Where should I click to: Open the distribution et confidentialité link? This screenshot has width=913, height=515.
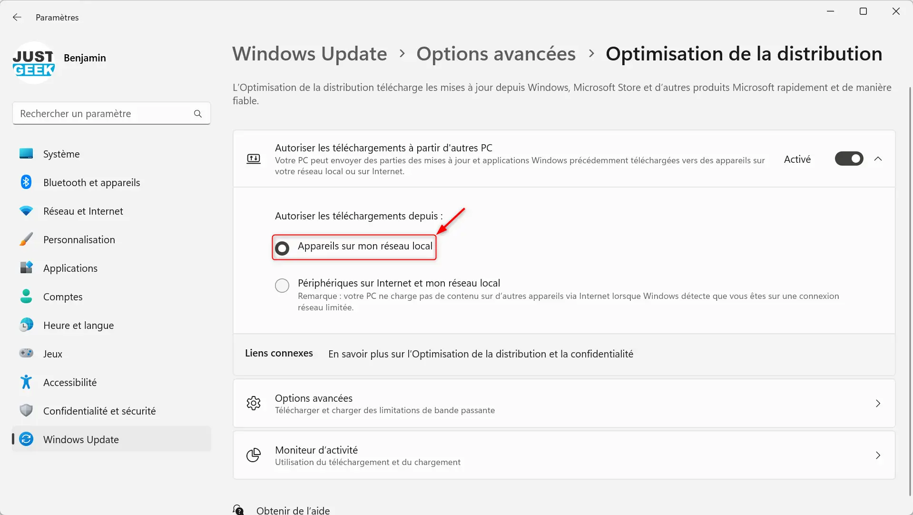coord(481,354)
